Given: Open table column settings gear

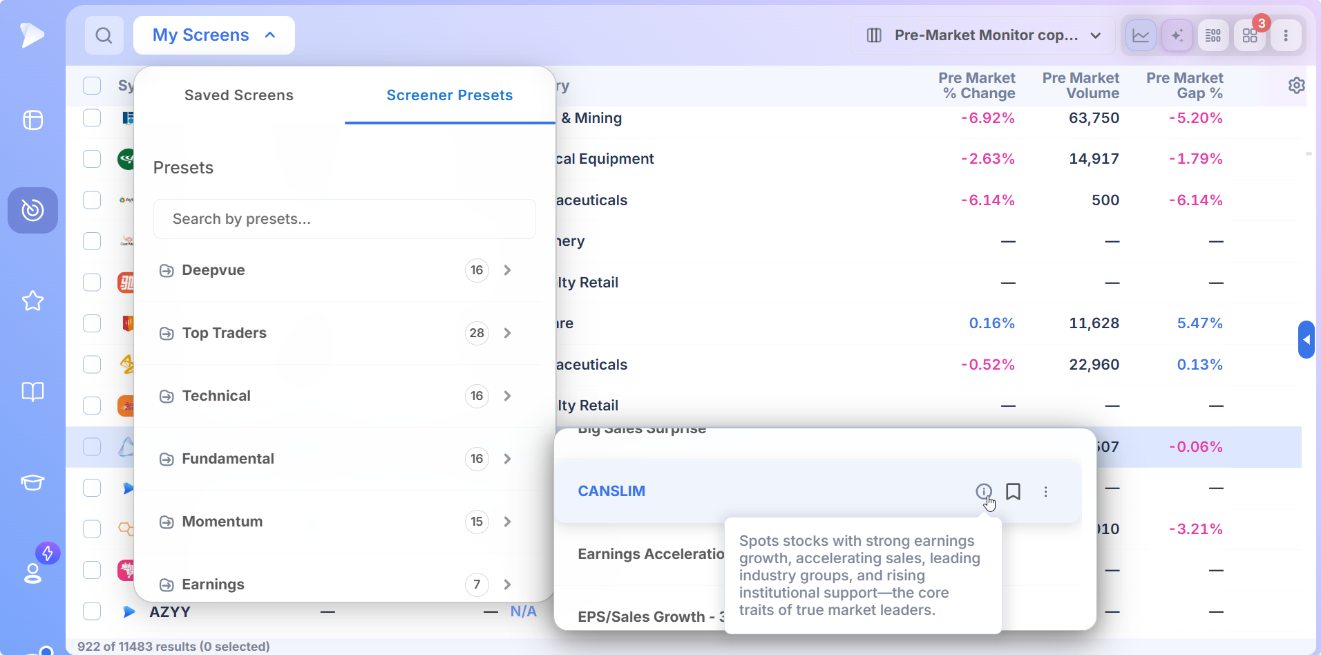Looking at the screenshot, I should 1297,86.
